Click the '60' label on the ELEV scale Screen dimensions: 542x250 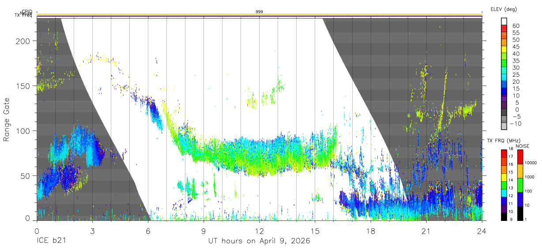(515, 26)
